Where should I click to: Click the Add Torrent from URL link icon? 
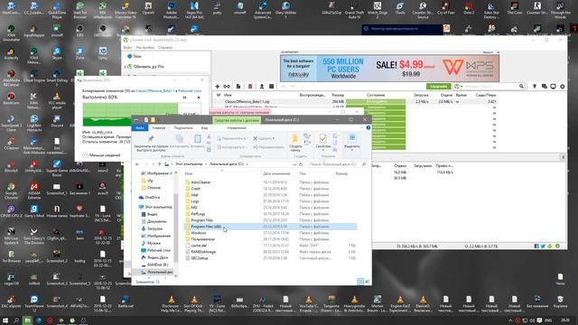[227, 87]
